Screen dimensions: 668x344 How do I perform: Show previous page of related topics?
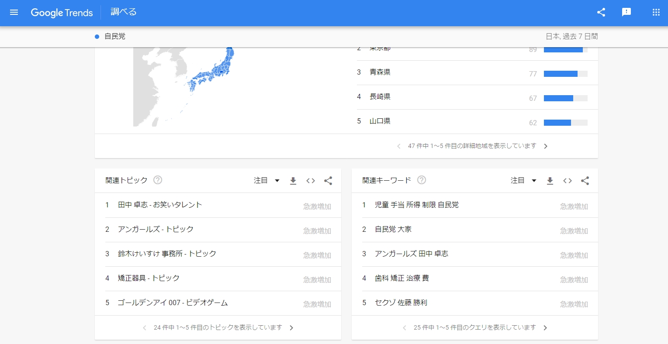[x=145, y=328]
